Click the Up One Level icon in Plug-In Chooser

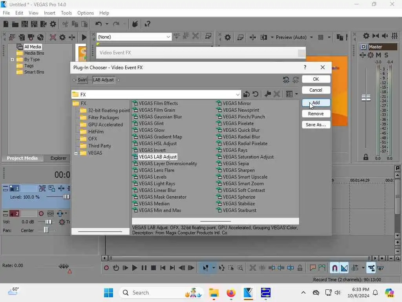pos(247,94)
